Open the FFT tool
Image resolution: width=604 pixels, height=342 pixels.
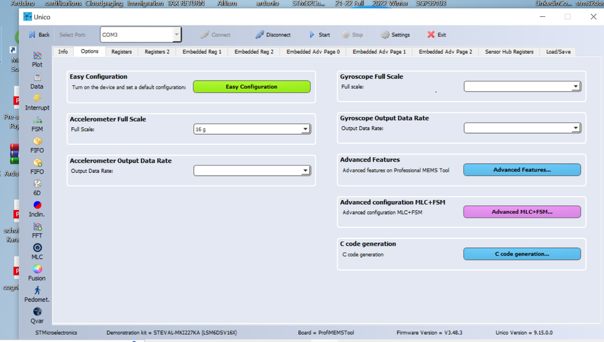click(37, 230)
